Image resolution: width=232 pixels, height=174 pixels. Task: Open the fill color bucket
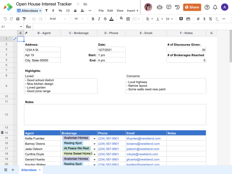[121, 18]
